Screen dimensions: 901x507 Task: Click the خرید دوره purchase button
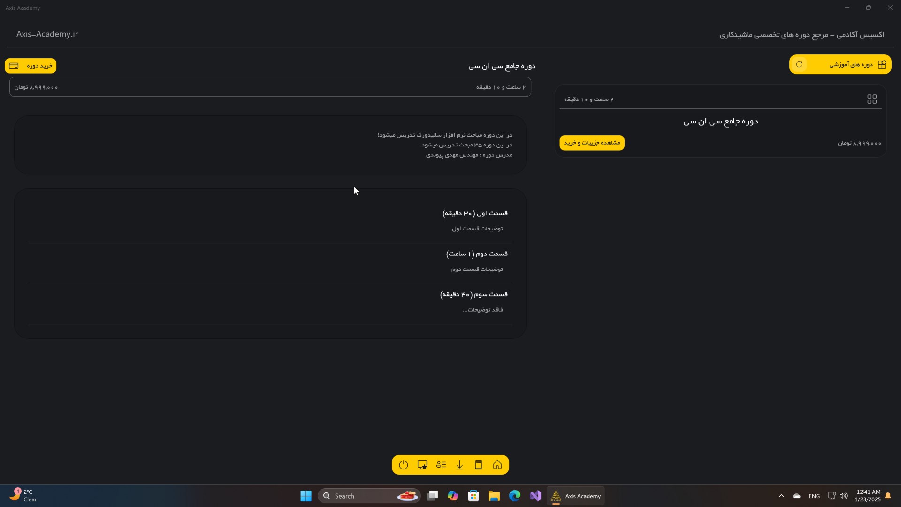(x=31, y=66)
